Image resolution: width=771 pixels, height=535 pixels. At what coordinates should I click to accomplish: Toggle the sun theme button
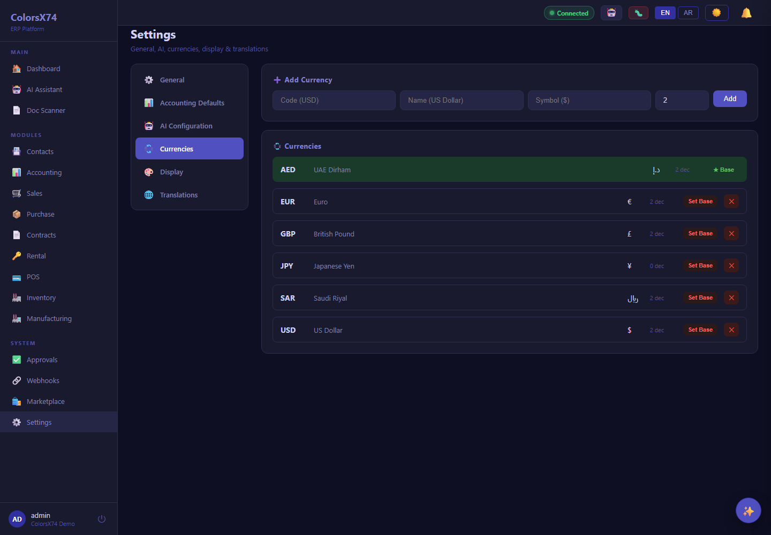click(x=716, y=13)
